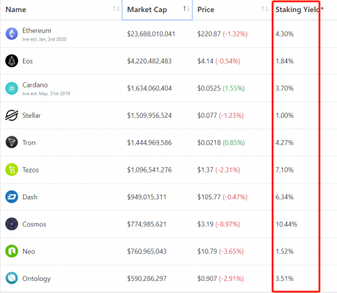
Task: Select the Staking Yield column header
Action: 299,9
